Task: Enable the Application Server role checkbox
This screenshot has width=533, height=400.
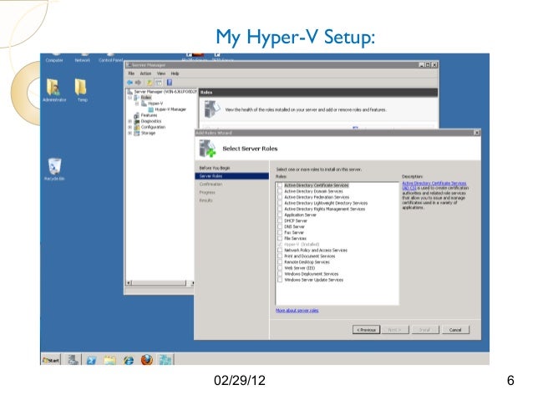Action: pyautogui.click(x=280, y=215)
